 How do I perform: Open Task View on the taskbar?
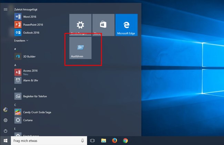click(92, 141)
